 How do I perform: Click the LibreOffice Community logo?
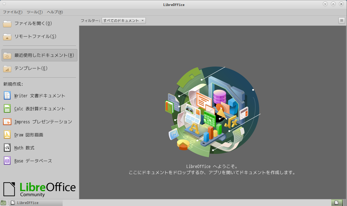[39, 189]
